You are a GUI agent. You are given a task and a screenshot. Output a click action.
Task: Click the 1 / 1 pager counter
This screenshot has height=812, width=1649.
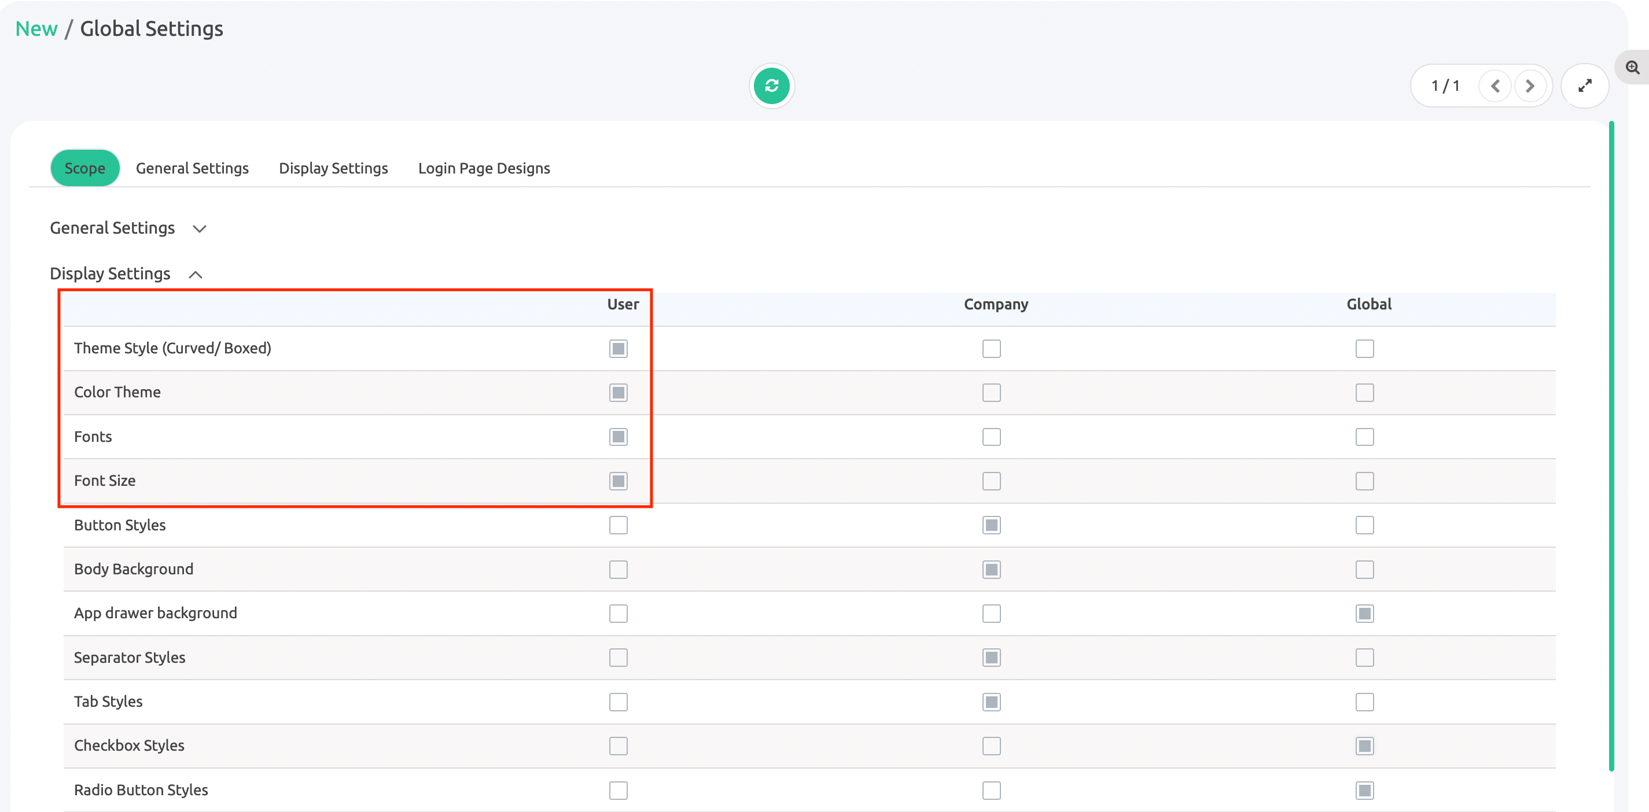pyautogui.click(x=1445, y=86)
